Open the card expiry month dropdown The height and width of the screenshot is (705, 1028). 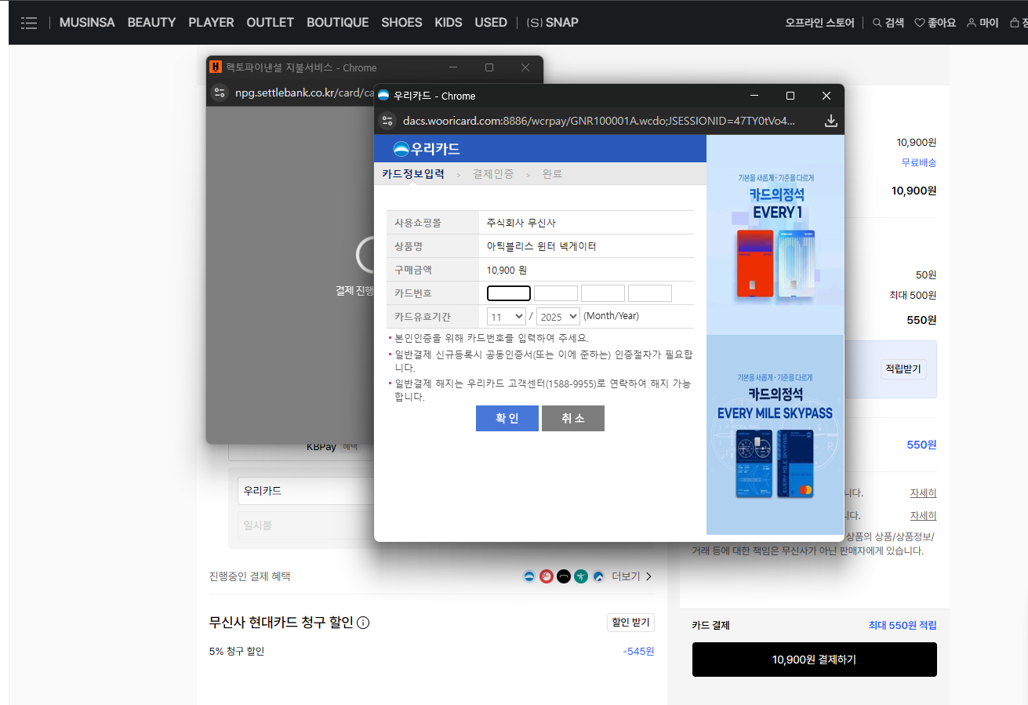(x=507, y=316)
